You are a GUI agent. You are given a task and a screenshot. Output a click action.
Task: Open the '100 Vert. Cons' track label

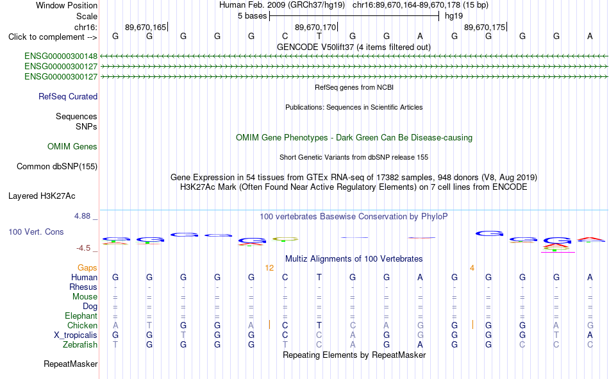coord(36,232)
